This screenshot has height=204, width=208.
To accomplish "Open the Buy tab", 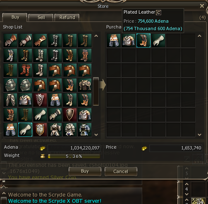I will click(x=15, y=17).
